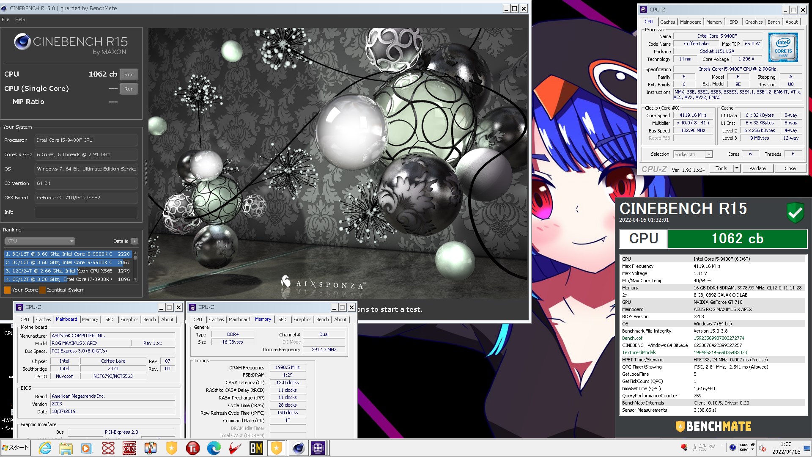
Task: Click the Close button in CPU-Z
Action: [790, 168]
